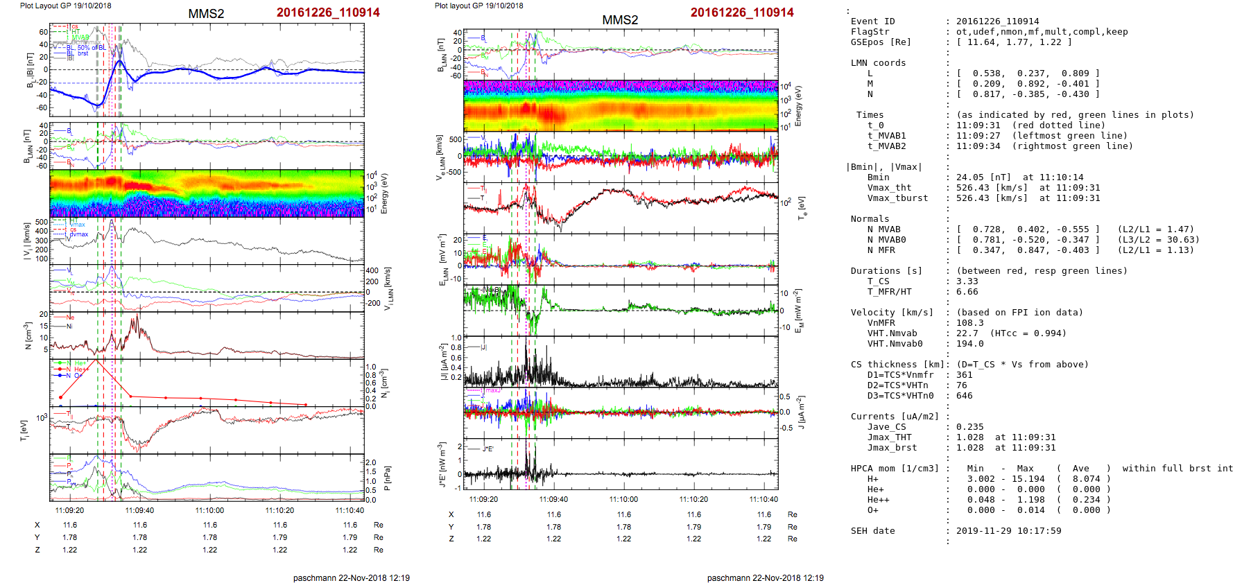
Task: Click the |J| current density panel in right plot
Action: pos(621,363)
